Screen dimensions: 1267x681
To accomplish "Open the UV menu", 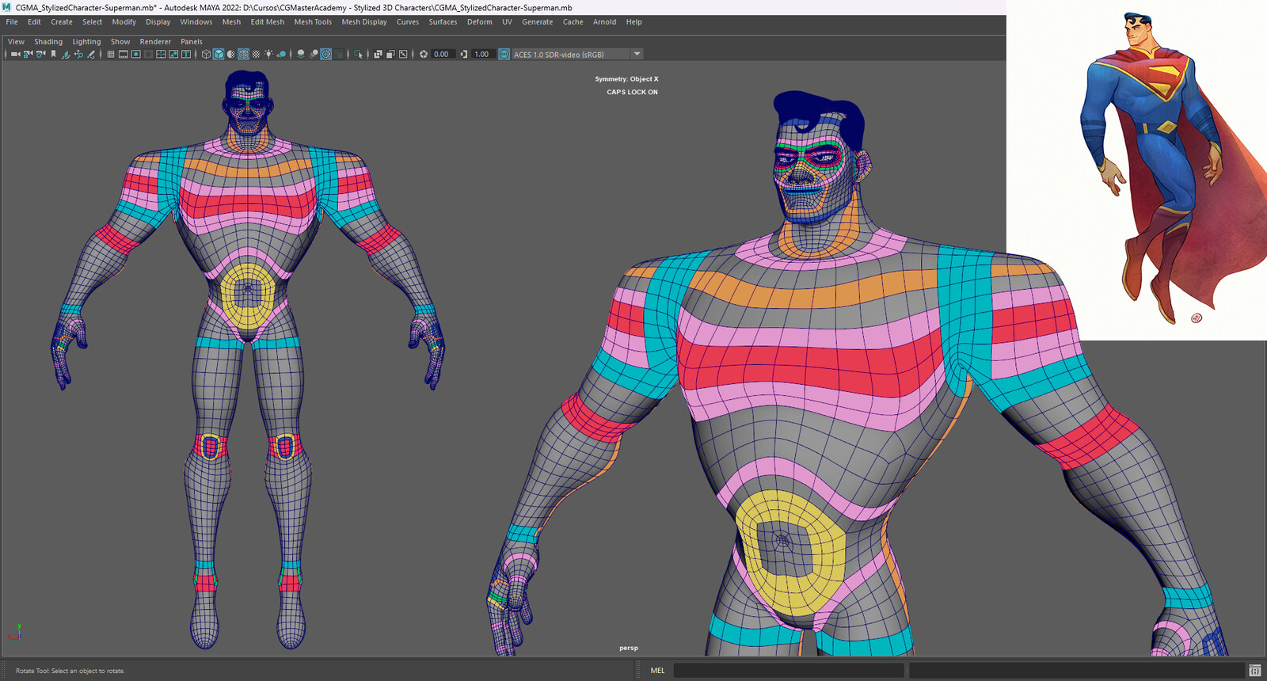I will pyautogui.click(x=507, y=22).
